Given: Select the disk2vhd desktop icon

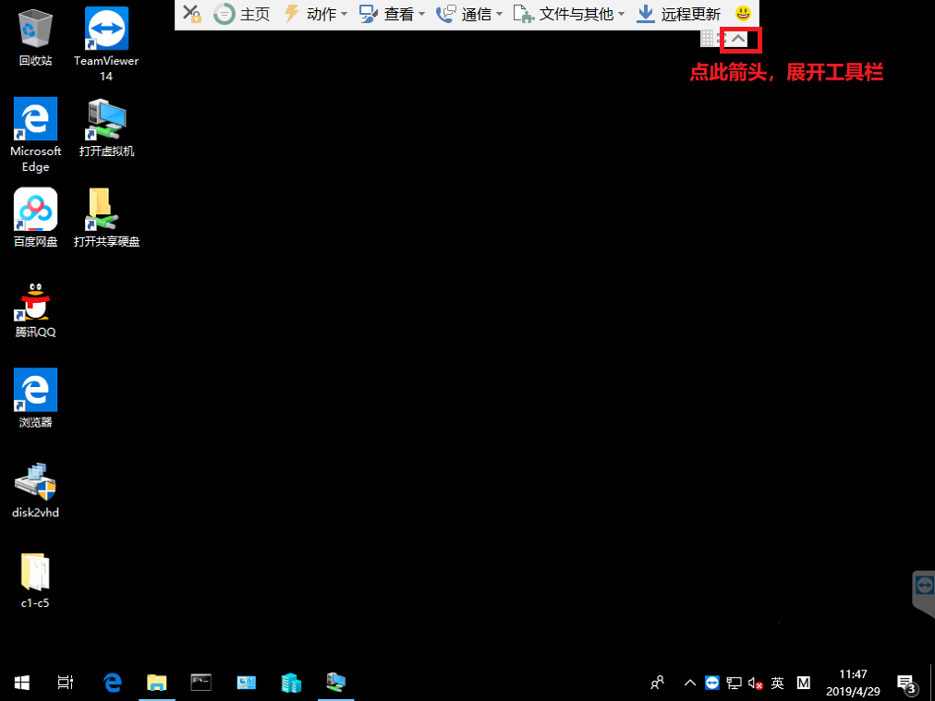Looking at the screenshot, I should point(36,489).
